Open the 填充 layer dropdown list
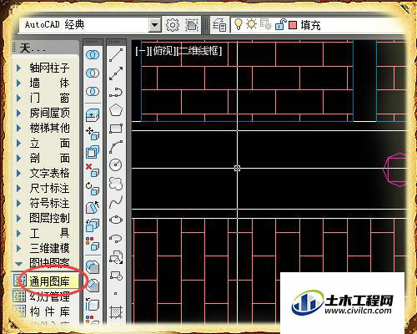Image resolution: width=417 pixels, height=334 pixels. [x=319, y=25]
